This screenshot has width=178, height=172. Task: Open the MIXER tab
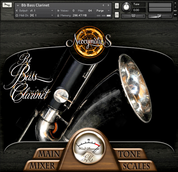coord(42,166)
